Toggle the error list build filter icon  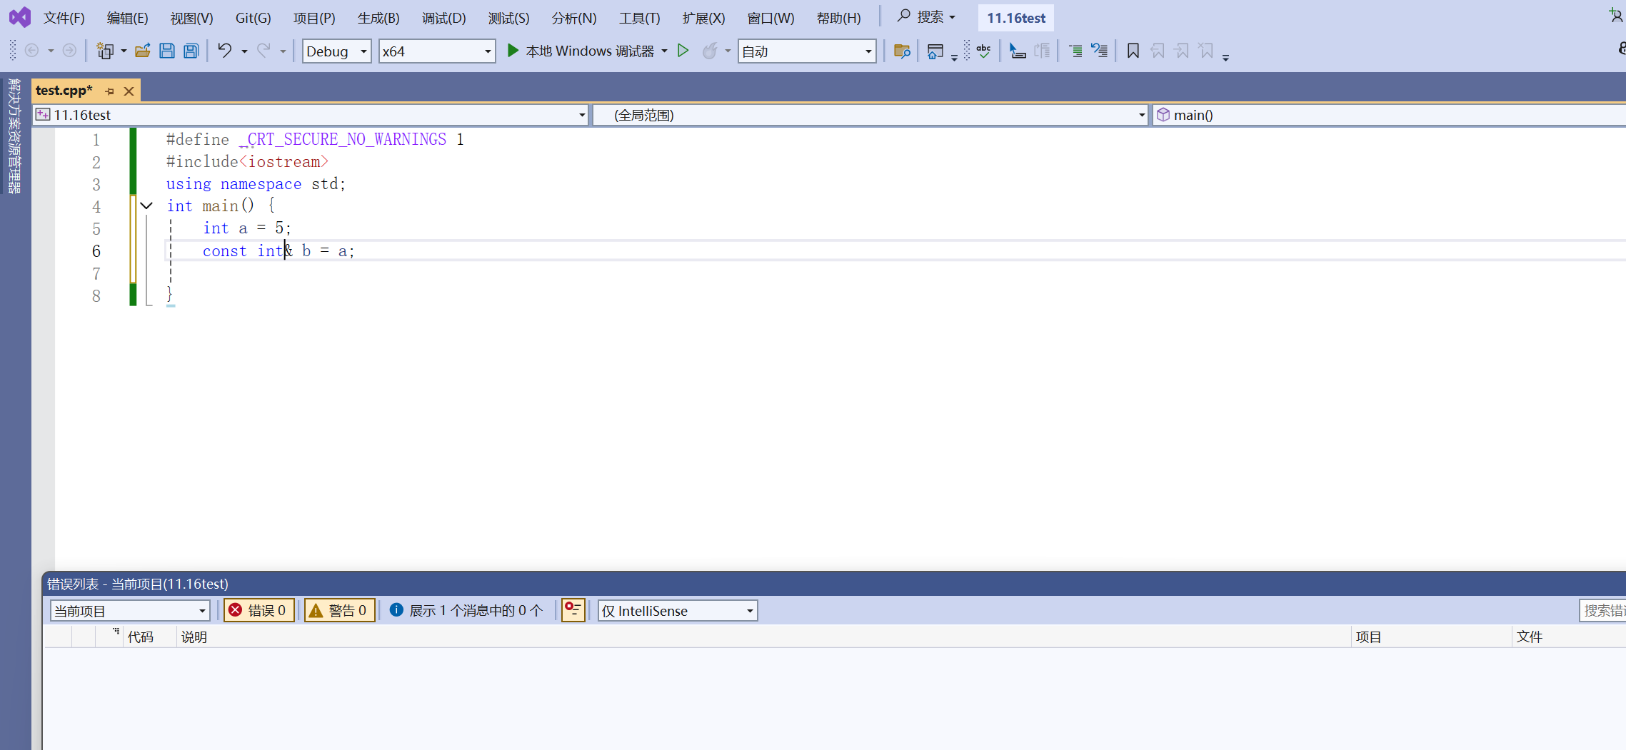(573, 610)
